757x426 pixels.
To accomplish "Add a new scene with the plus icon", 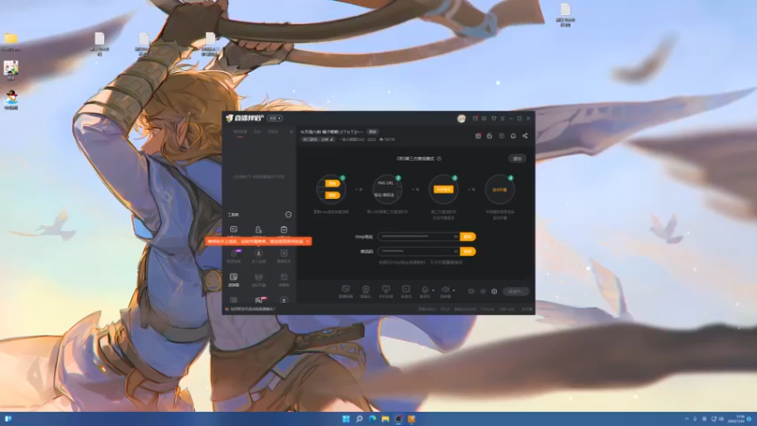I will (291, 132).
